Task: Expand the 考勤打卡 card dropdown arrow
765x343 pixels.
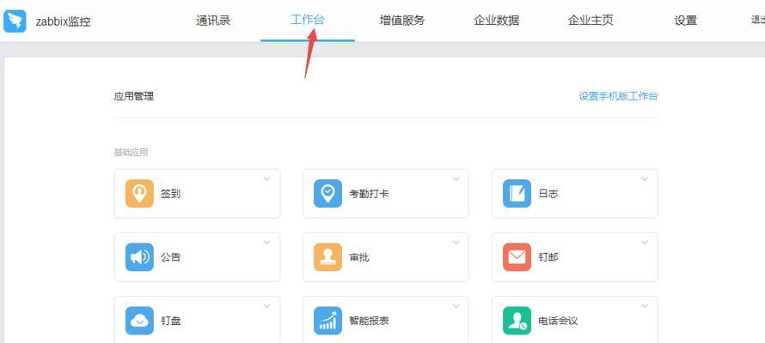Action: coord(456,179)
